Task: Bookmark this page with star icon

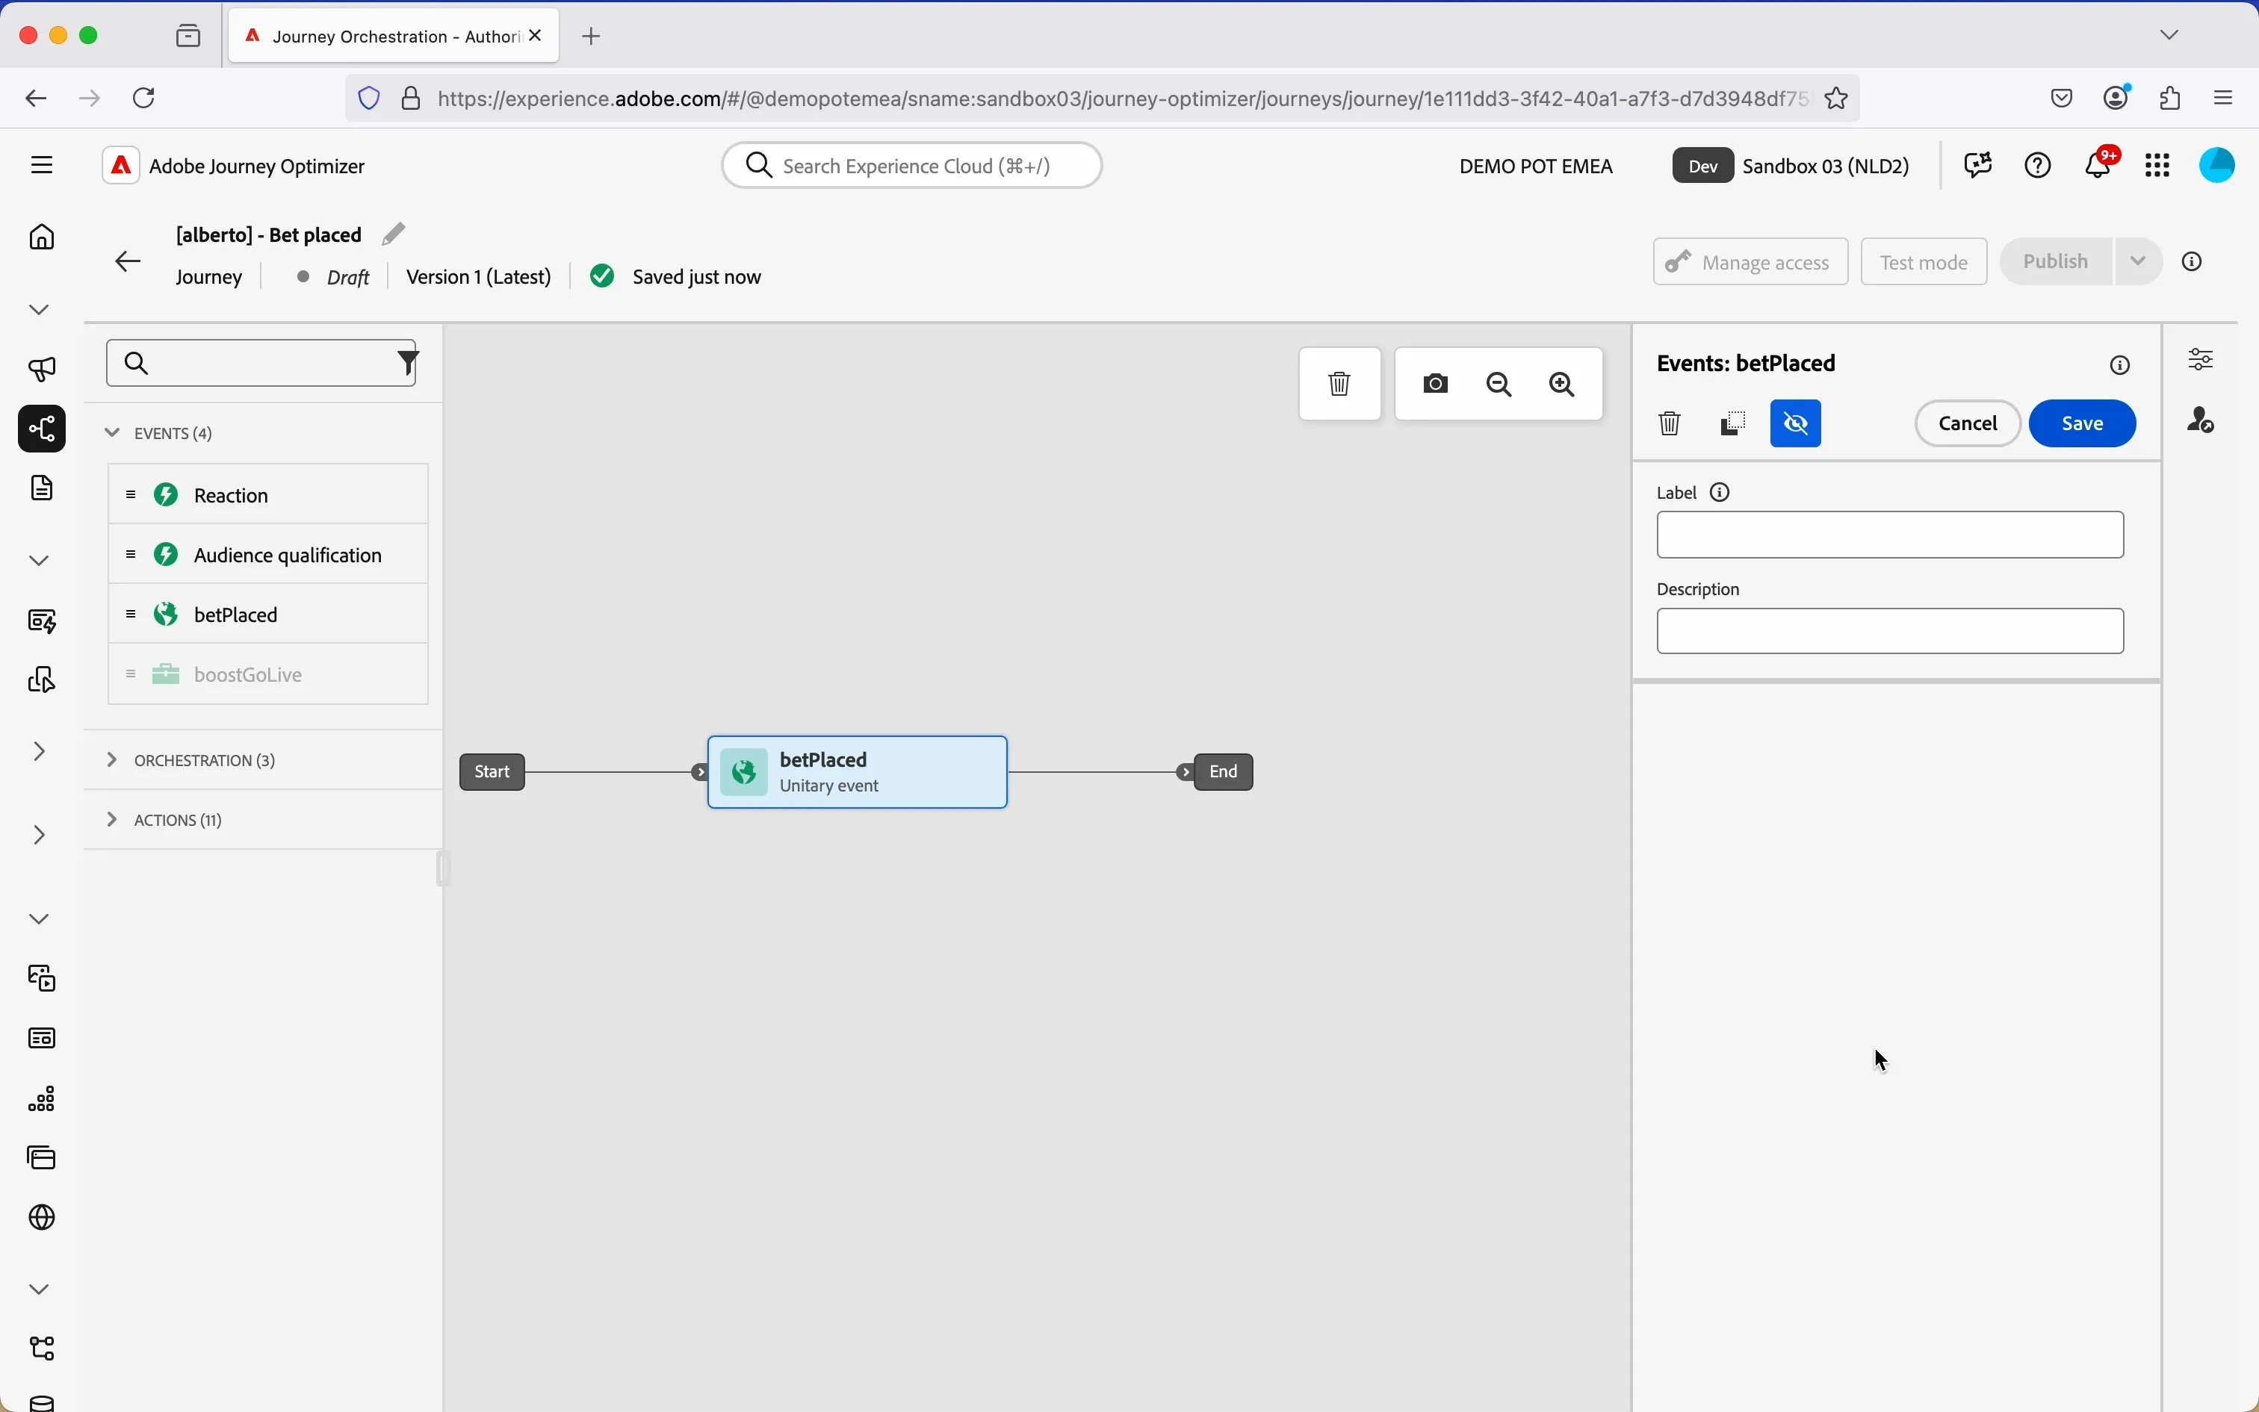Action: 1837,98
